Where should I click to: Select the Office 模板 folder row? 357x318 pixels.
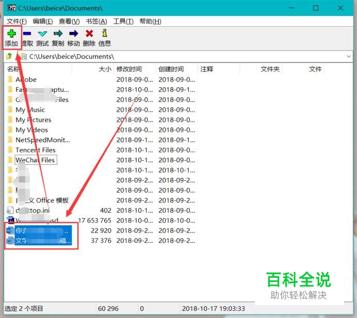[42, 200]
